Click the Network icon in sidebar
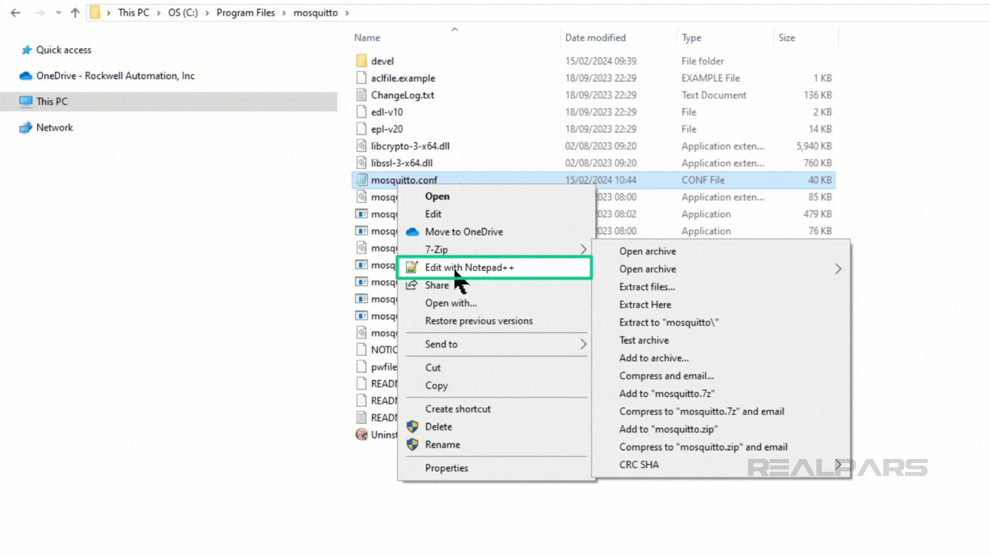This screenshot has width=990, height=557. coord(26,127)
